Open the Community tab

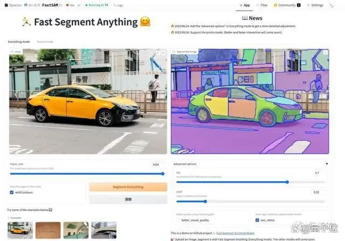(287, 5)
